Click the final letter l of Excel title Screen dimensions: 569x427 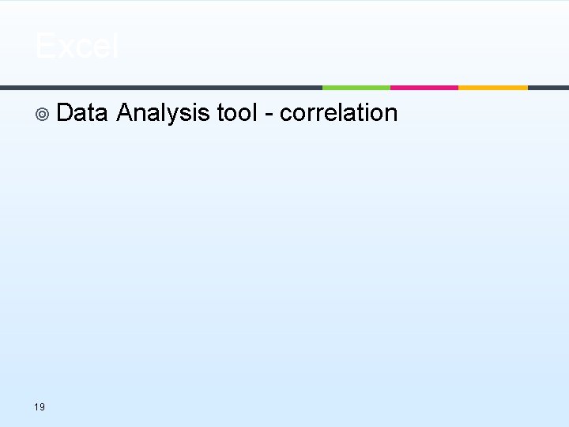click(x=114, y=47)
